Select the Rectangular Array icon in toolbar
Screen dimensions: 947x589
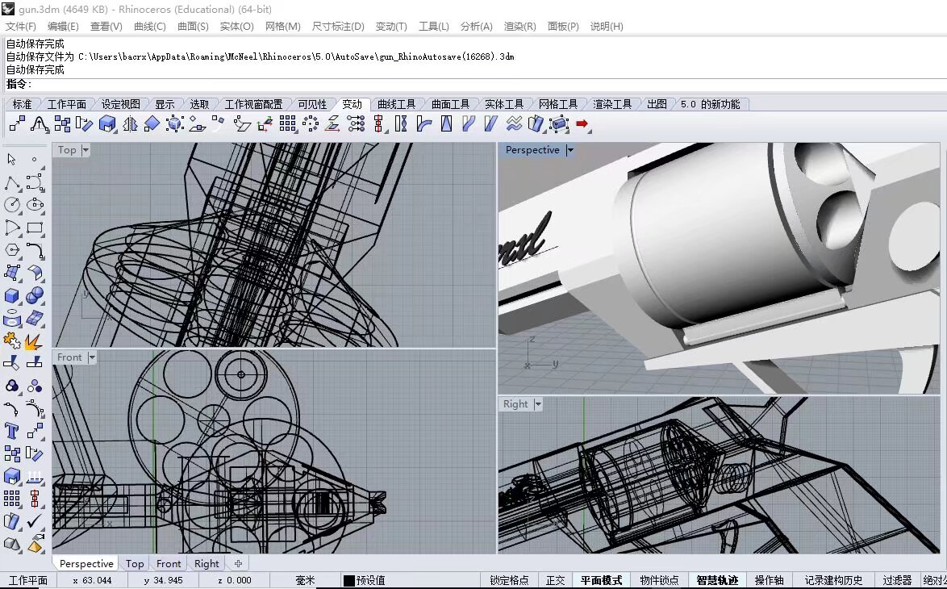click(x=287, y=124)
